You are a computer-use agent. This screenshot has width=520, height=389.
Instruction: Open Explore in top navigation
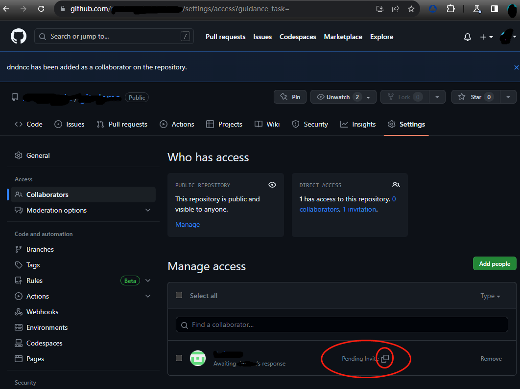[x=382, y=37]
